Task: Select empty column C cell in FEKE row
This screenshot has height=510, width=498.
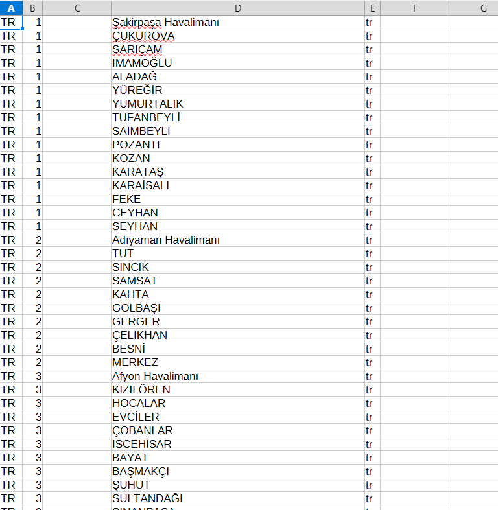Action: coord(77,199)
